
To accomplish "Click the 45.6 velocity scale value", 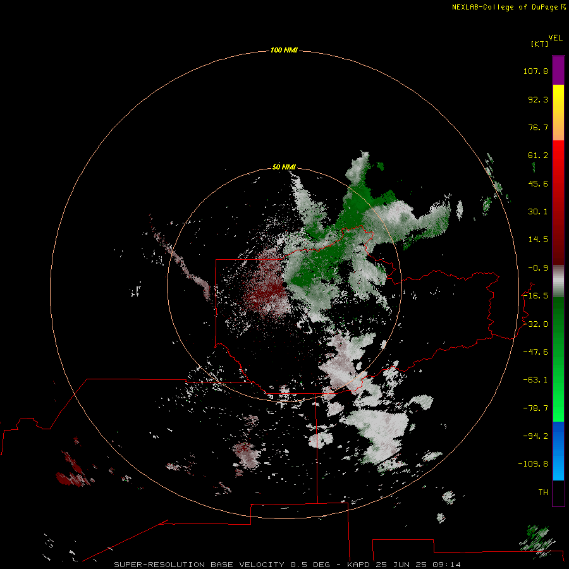I will point(538,183).
